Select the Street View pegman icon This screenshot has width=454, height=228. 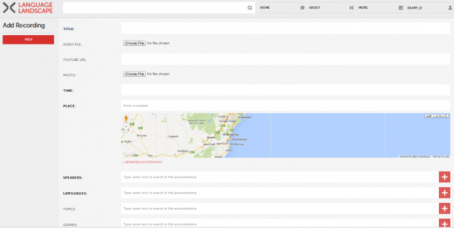[x=126, y=118]
